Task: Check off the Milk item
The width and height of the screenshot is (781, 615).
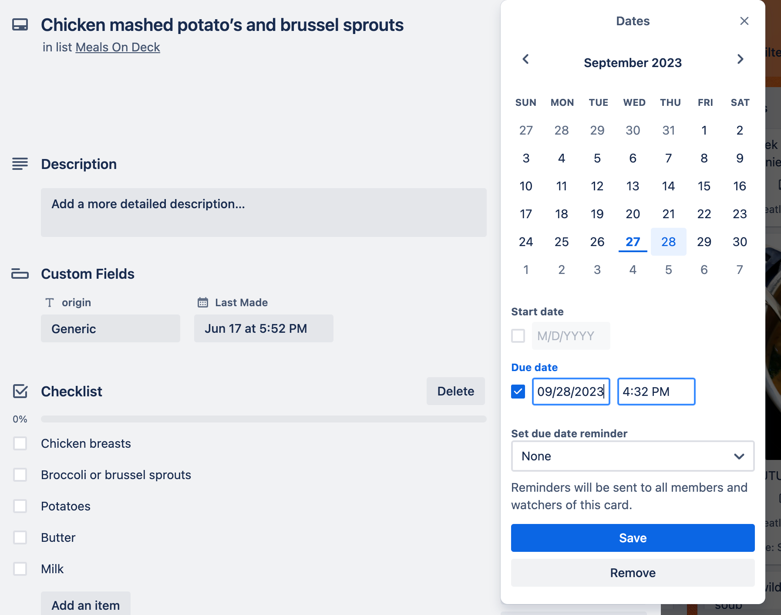Action: pyautogui.click(x=20, y=569)
